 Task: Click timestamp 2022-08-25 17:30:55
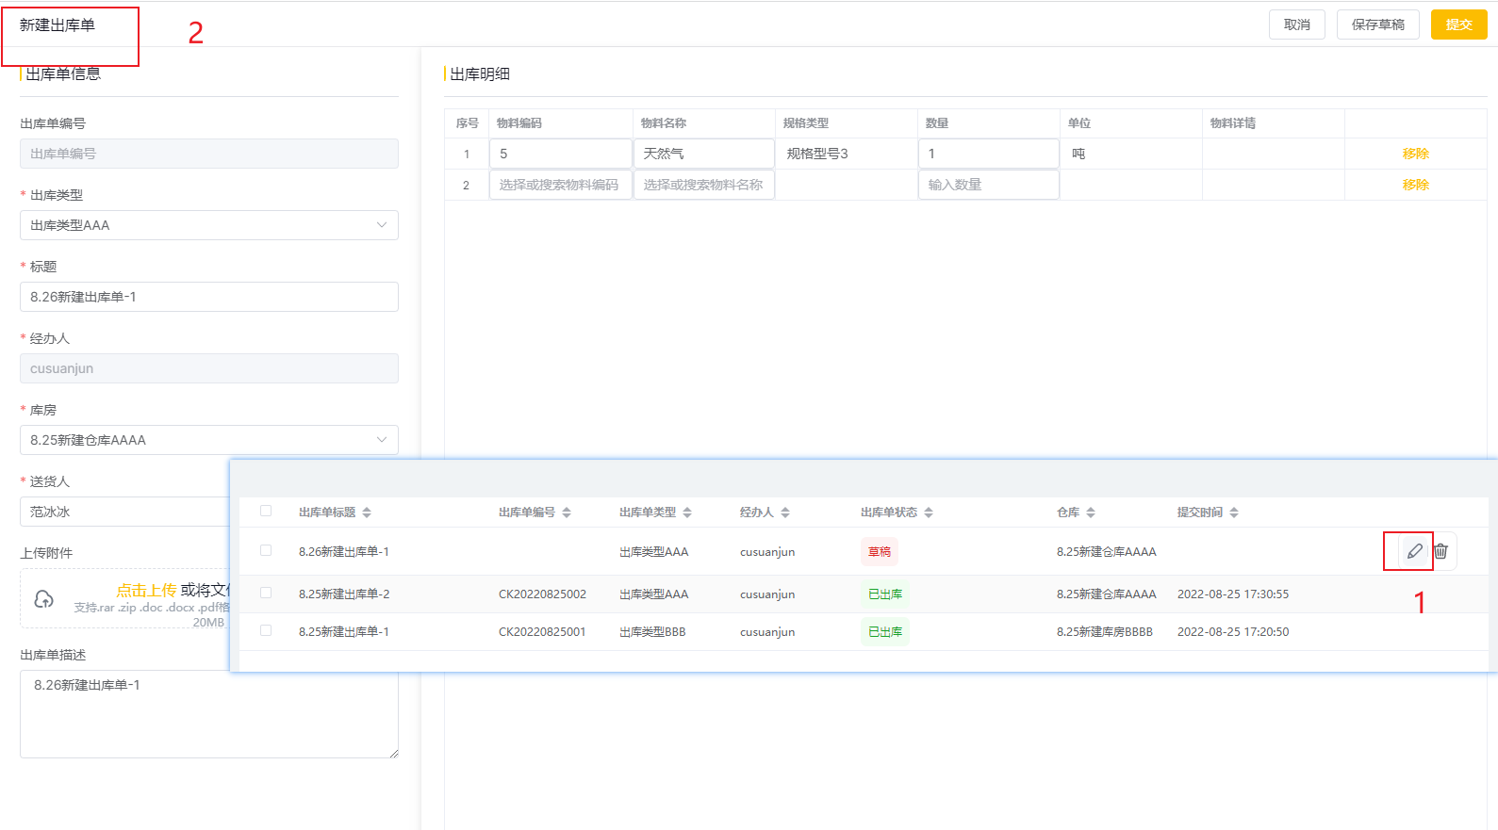coord(1233,594)
